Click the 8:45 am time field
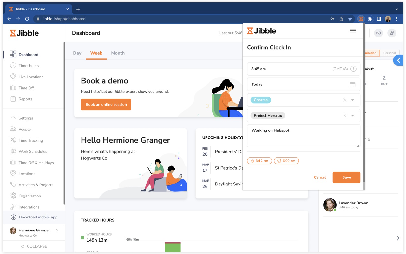Image resolution: width=406 pixels, height=254 pixels. pyautogui.click(x=304, y=69)
